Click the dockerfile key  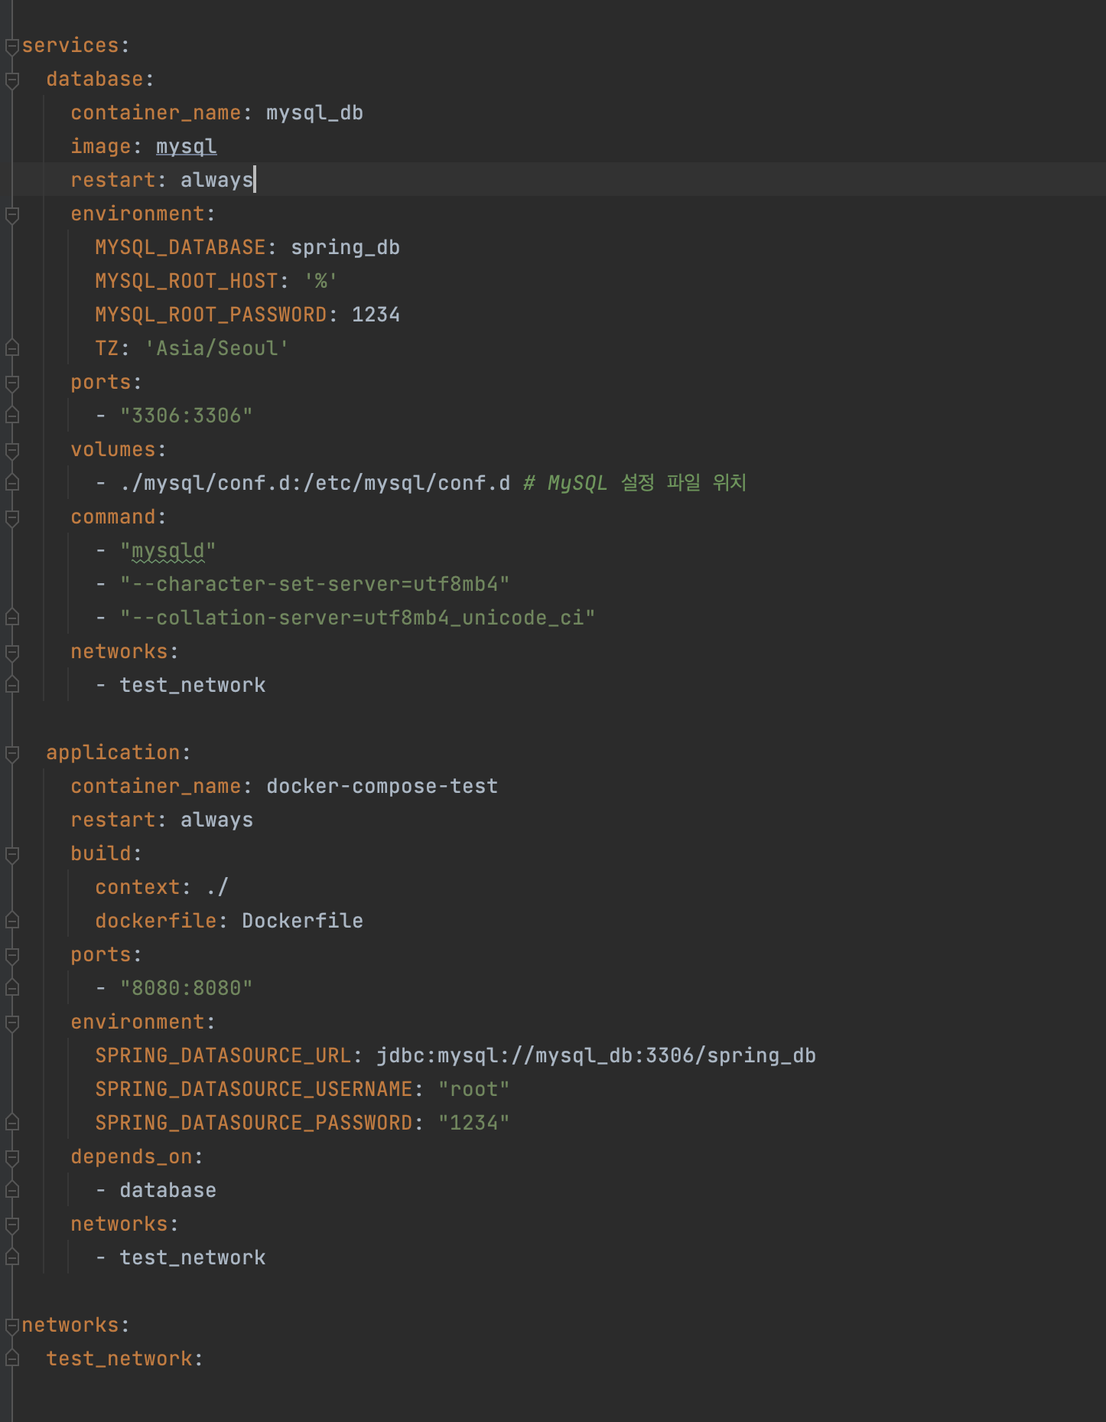coord(156,921)
